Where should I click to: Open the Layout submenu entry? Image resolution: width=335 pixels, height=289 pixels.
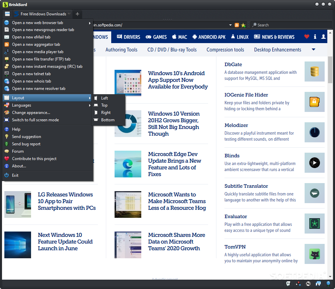pyautogui.click(x=48, y=98)
